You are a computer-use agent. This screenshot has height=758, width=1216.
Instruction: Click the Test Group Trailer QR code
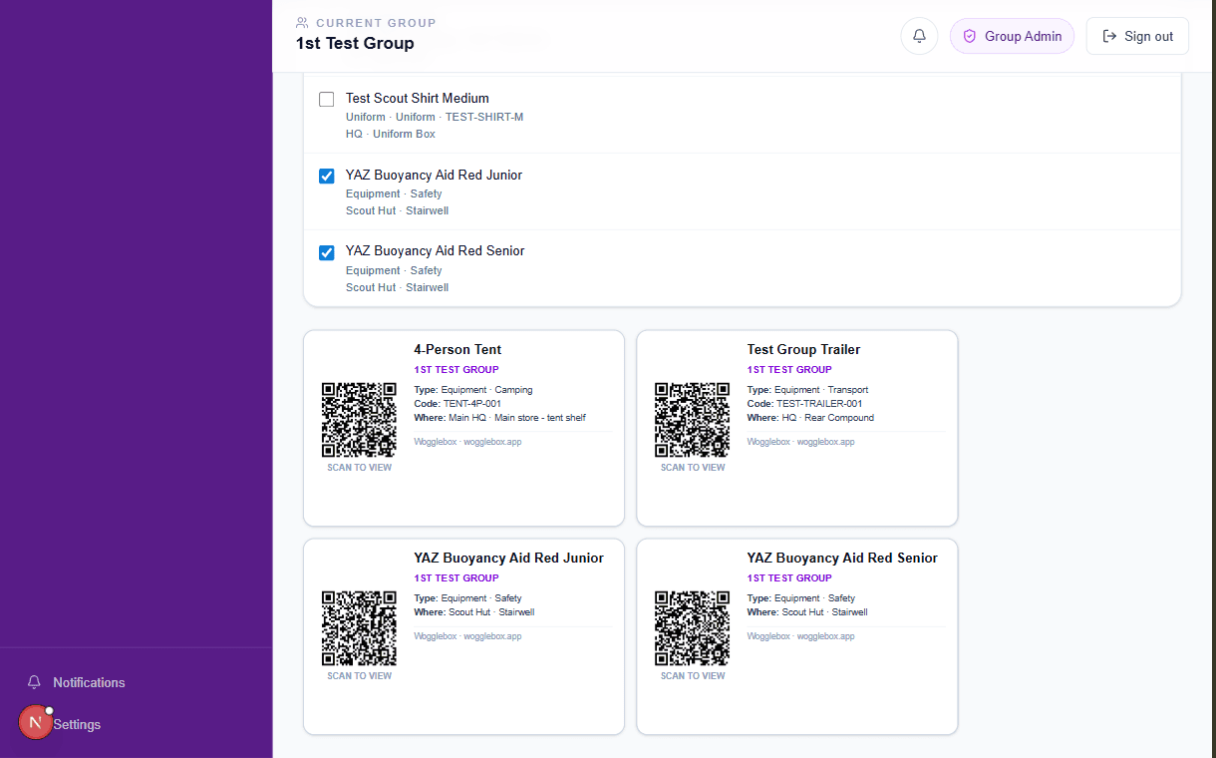pos(692,419)
